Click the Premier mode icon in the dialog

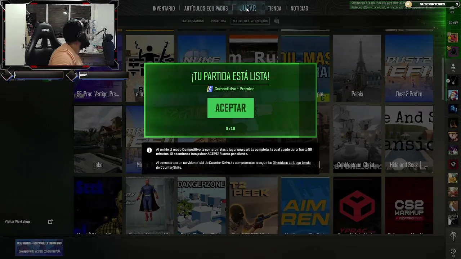pyautogui.click(x=210, y=89)
